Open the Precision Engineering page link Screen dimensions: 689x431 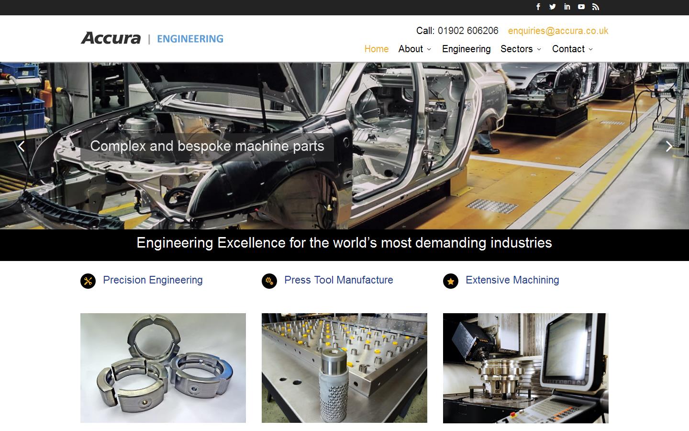click(153, 280)
